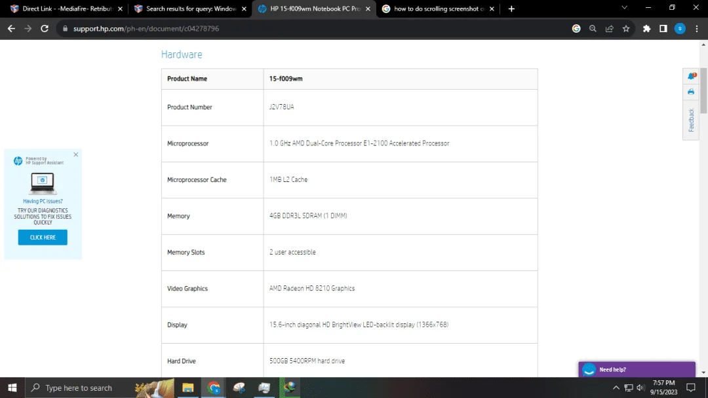708x398 pixels.
Task: Click the taskbar network icon
Action: 629,388
